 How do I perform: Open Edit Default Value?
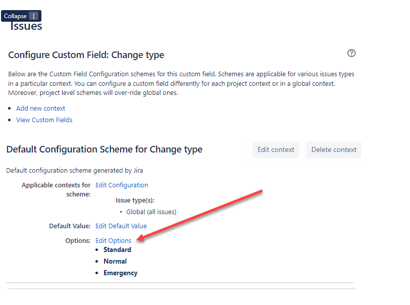121,226
